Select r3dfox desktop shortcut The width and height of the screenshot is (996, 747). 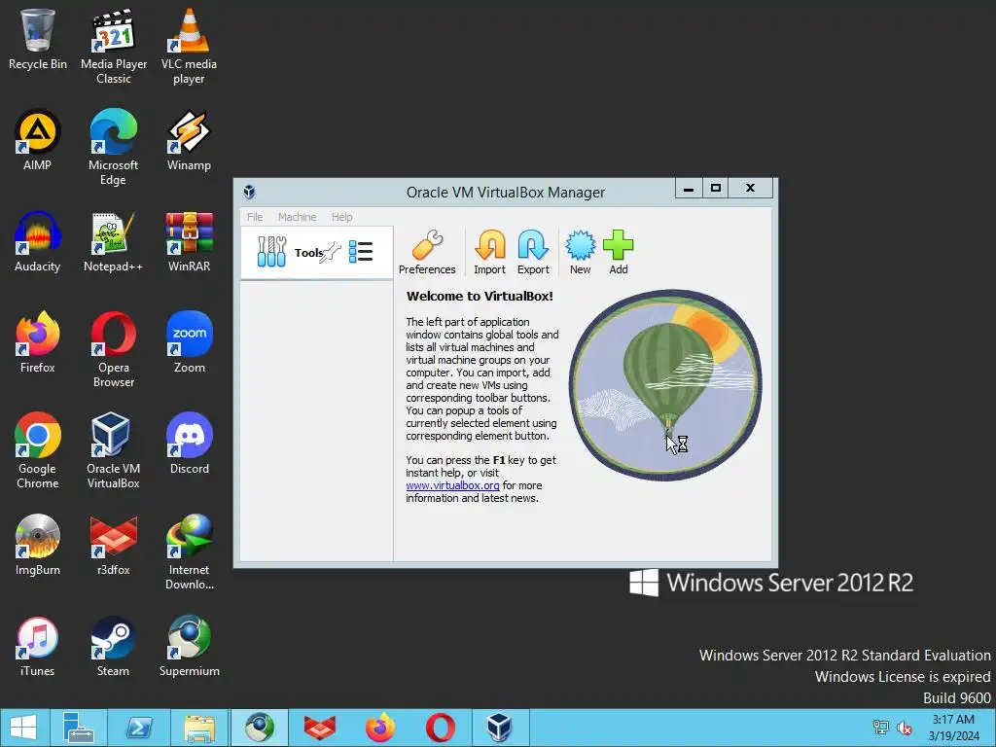coord(114,545)
